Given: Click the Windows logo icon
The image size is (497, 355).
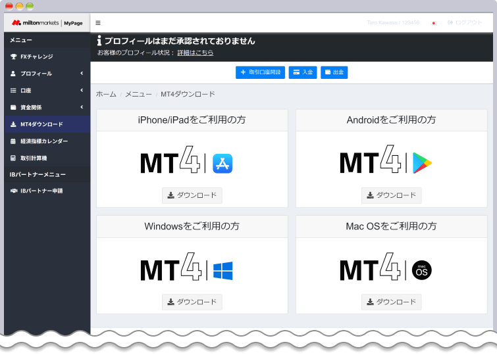Looking at the screenshot, I should (x=222, y=271).
